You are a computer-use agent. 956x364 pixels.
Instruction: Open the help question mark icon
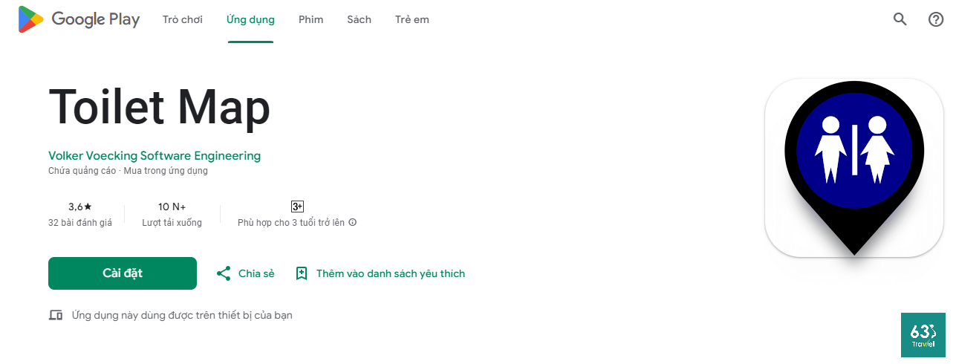(x=936, y=19)
